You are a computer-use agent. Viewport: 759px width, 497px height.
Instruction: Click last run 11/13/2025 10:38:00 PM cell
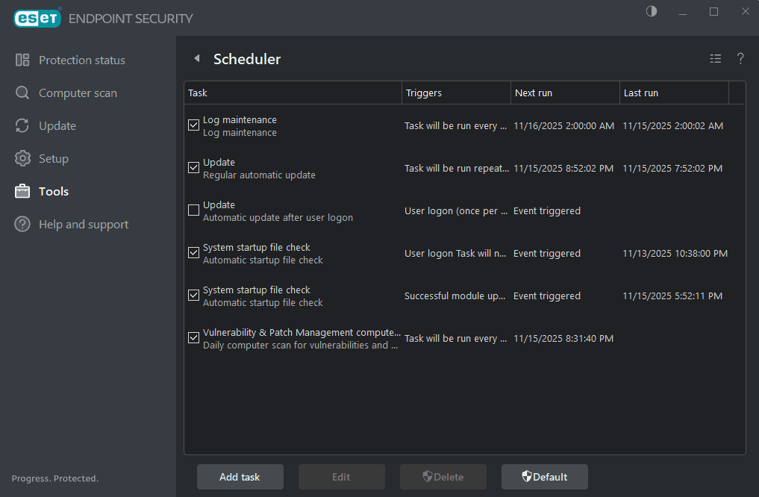point(675,254)
